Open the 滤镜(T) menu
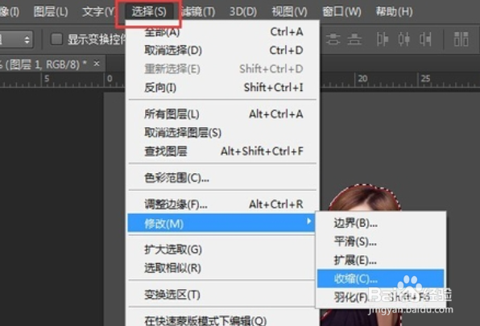The width and height of the screenshot is (480, 326). click(x=198, y=12)
